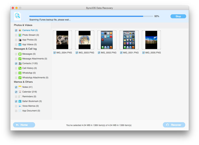Select the Contacts (1120) category
Viewport: 199px width, 145px height.
pos(30,63)
